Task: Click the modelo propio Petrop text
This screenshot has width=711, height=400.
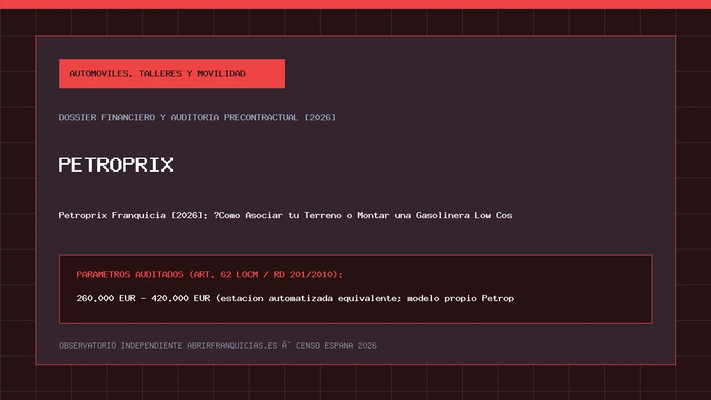Action: click(x=460, y=298)
